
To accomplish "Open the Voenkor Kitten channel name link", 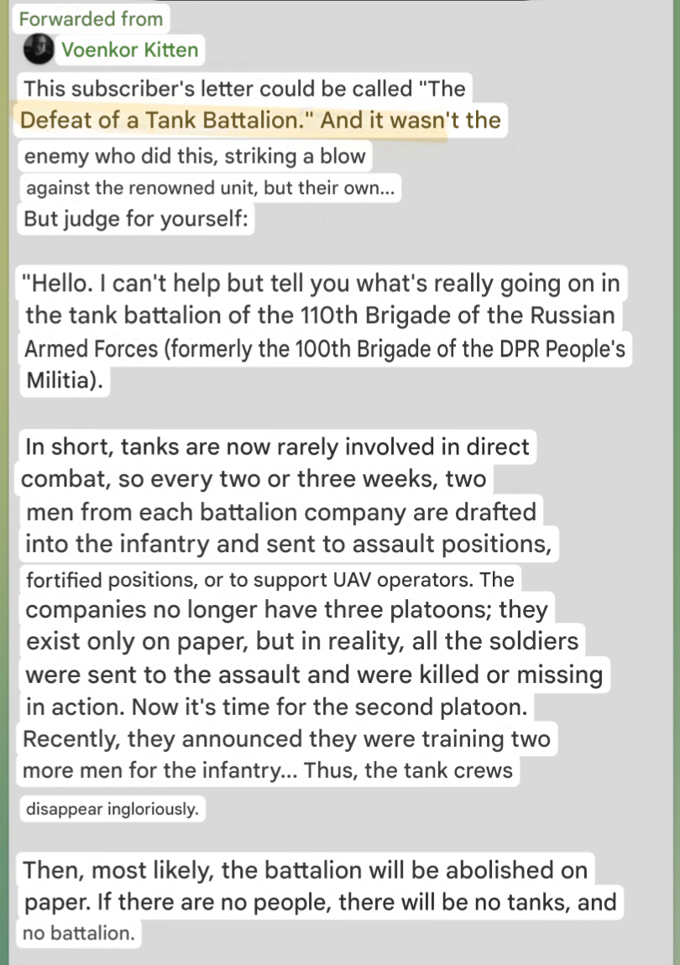I will pos(129,50).
